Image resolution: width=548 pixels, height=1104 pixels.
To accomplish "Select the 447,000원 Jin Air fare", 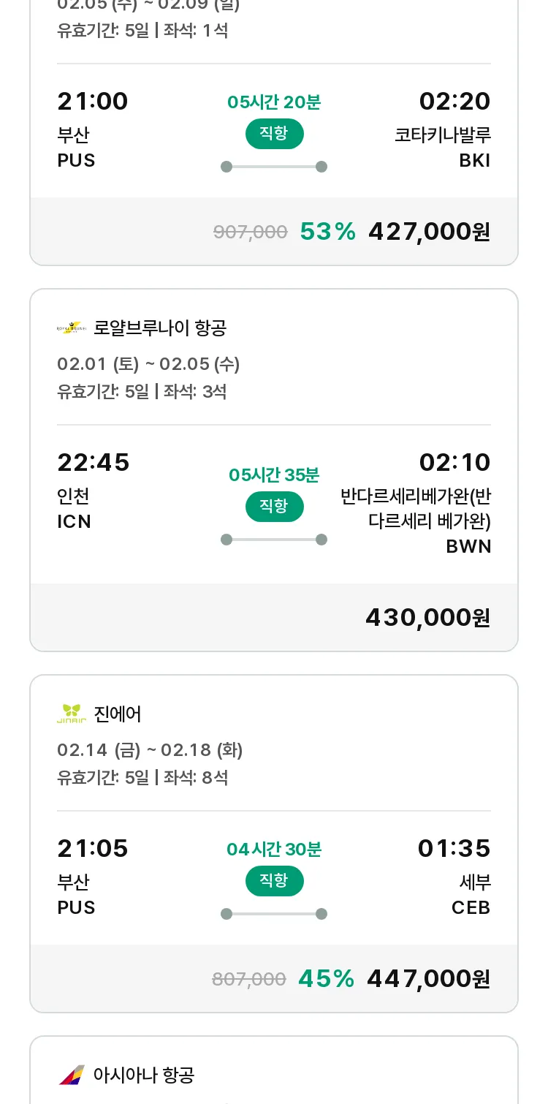I will [x=428, y=979].
